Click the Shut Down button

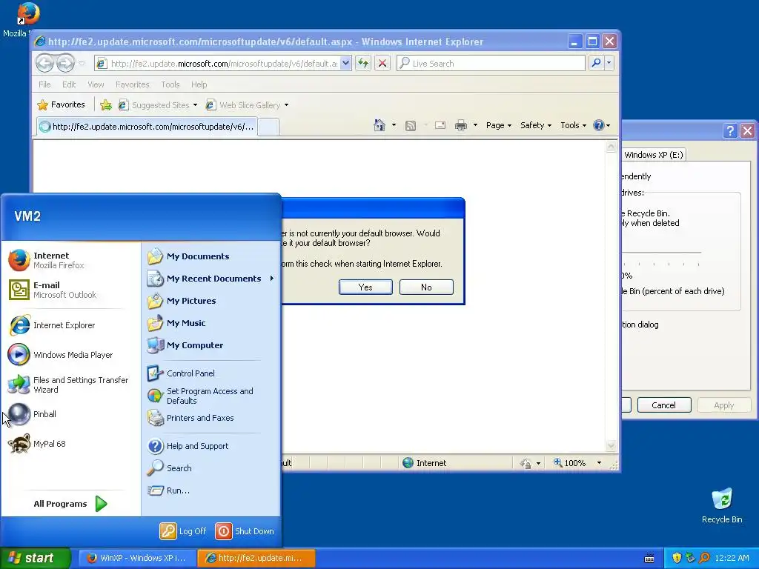pos(245,531)
